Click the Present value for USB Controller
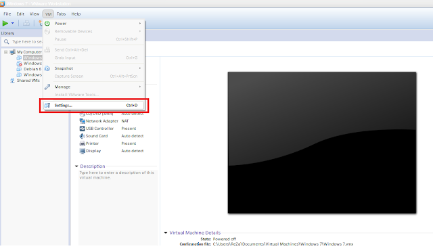The image size is (433, 249). [129, 129]
